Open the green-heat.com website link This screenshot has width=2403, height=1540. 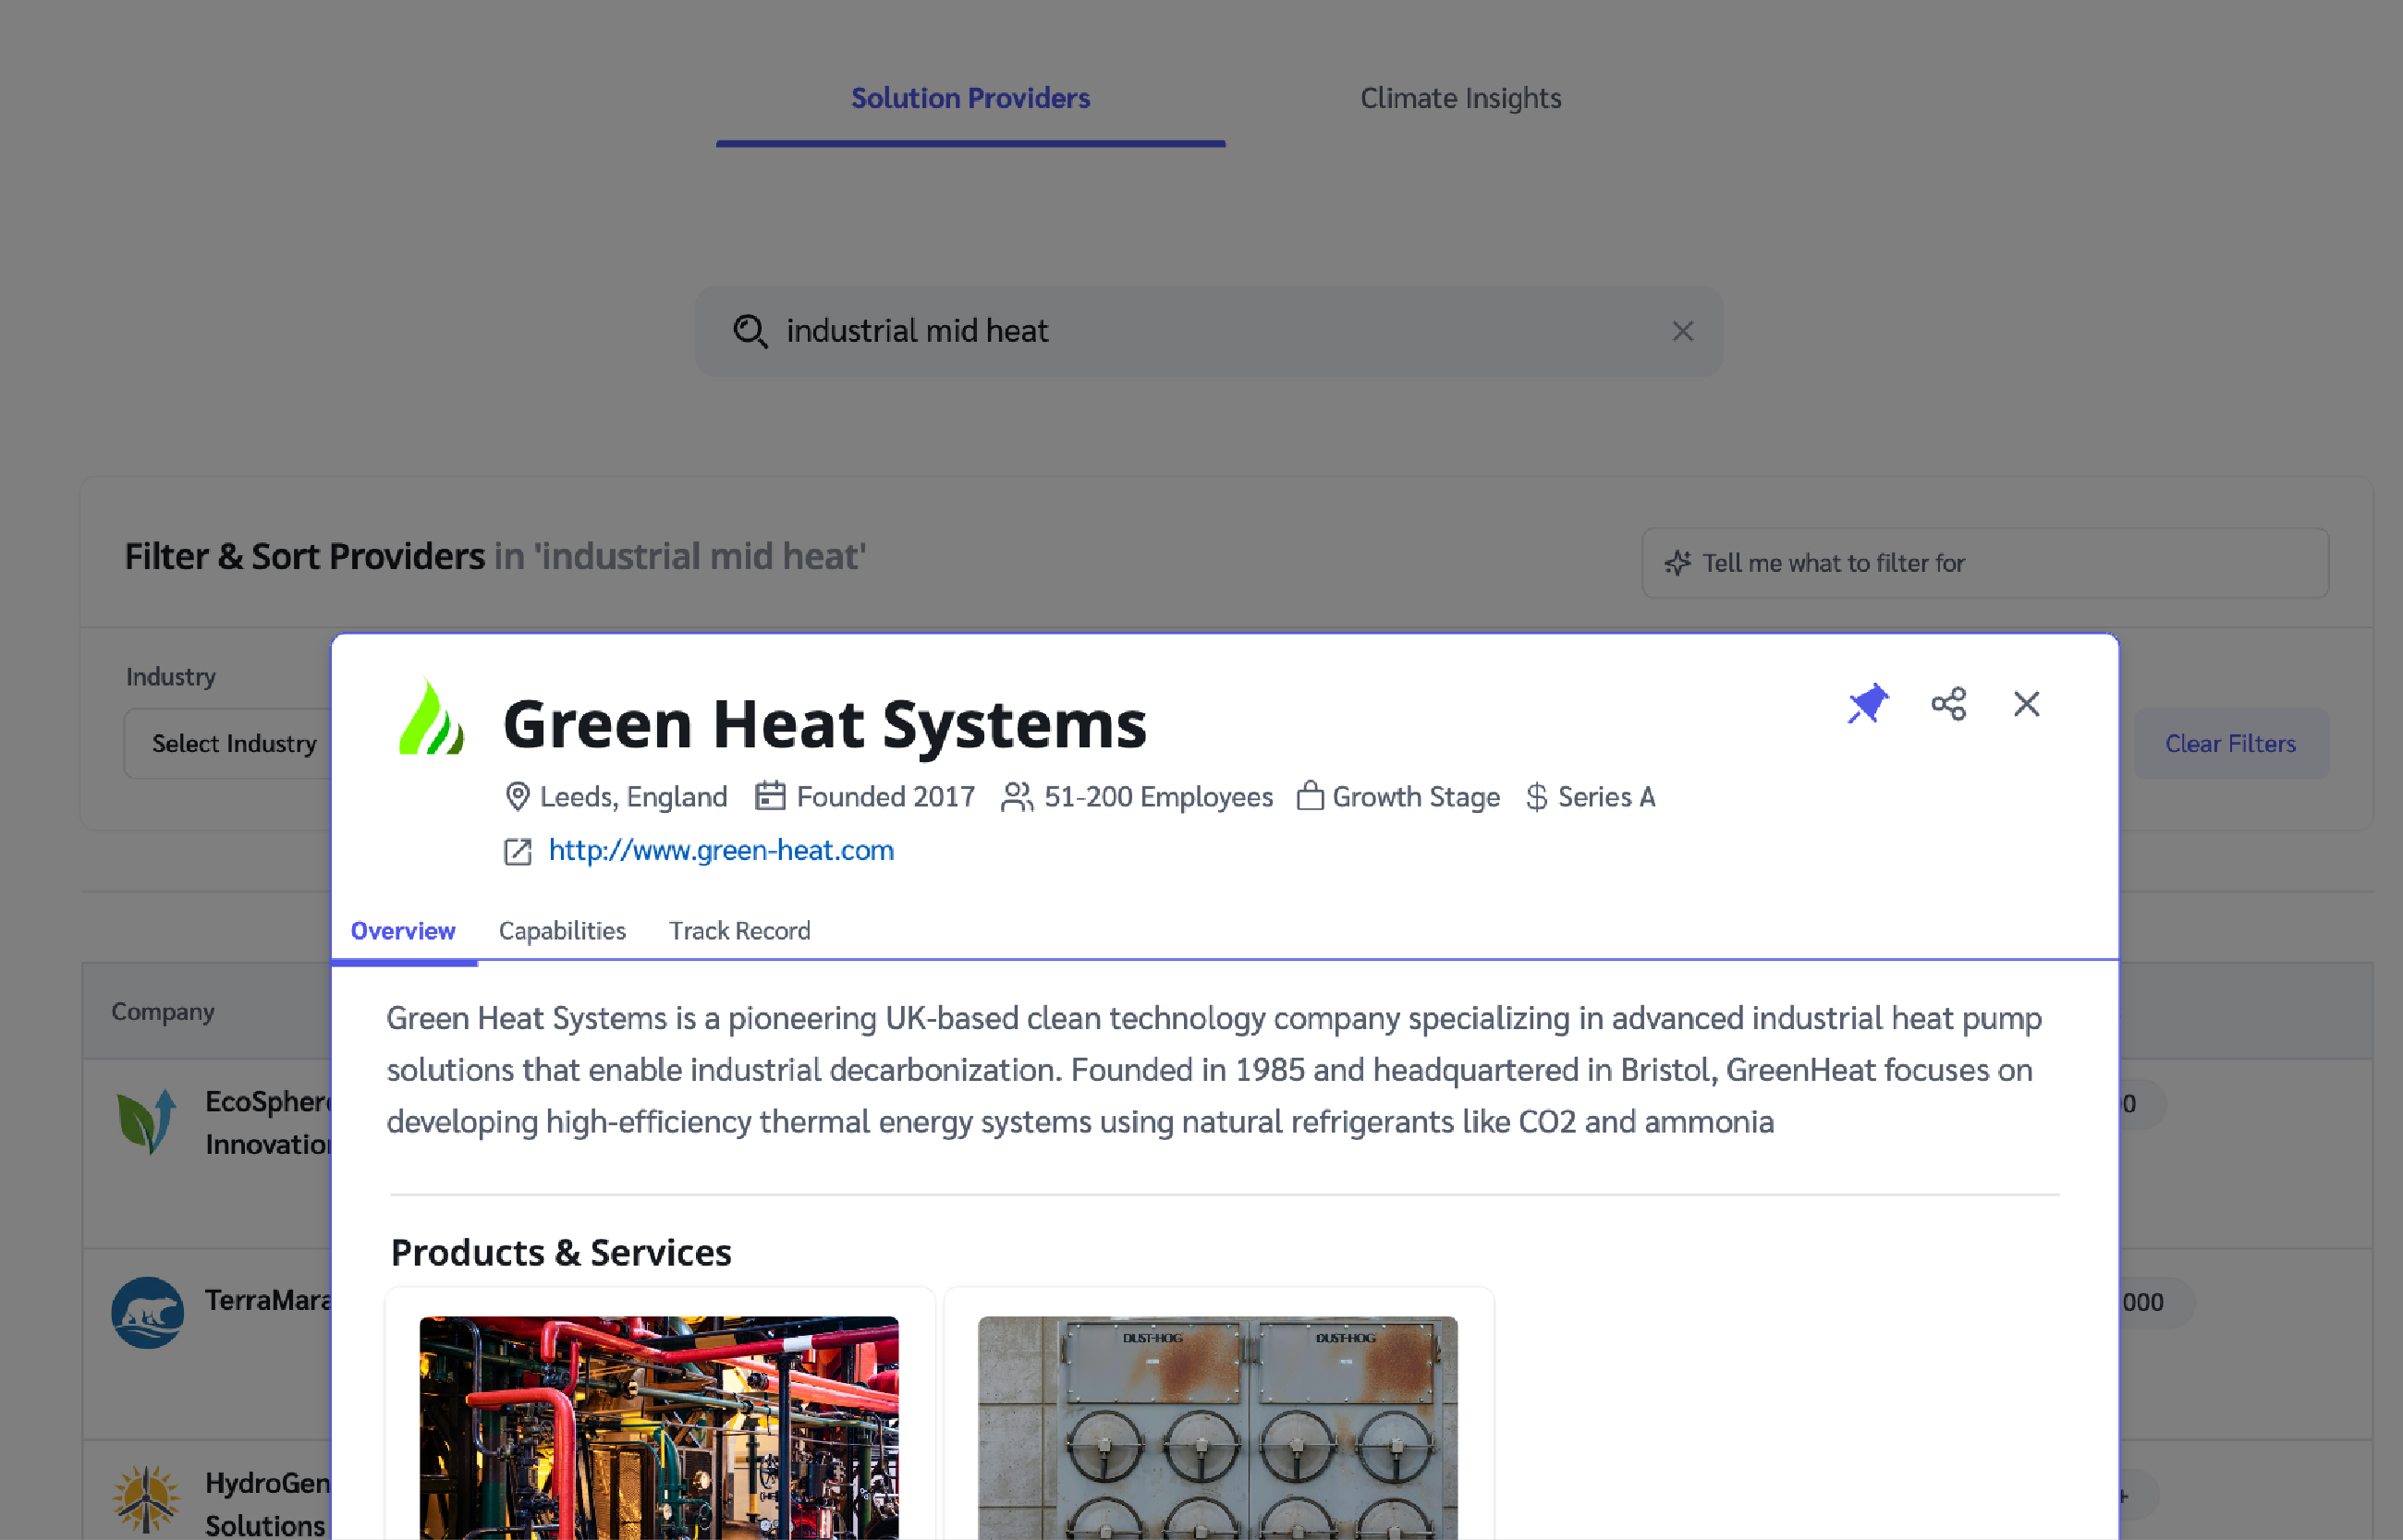click(x=720, y=851)
